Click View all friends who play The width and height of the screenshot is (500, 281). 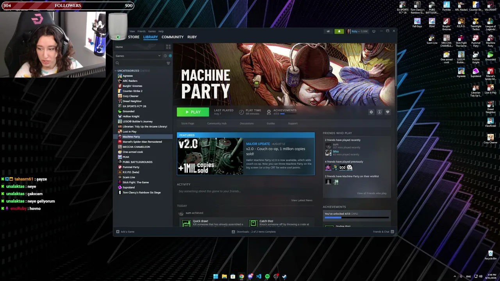point(371,193)
